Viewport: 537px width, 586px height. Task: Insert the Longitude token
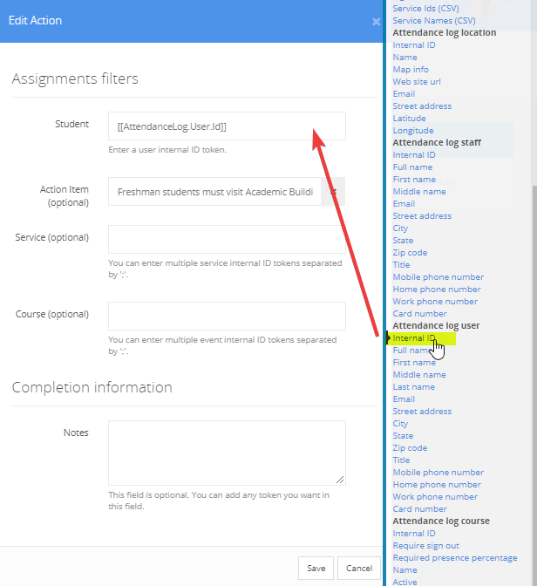point(413,131)
